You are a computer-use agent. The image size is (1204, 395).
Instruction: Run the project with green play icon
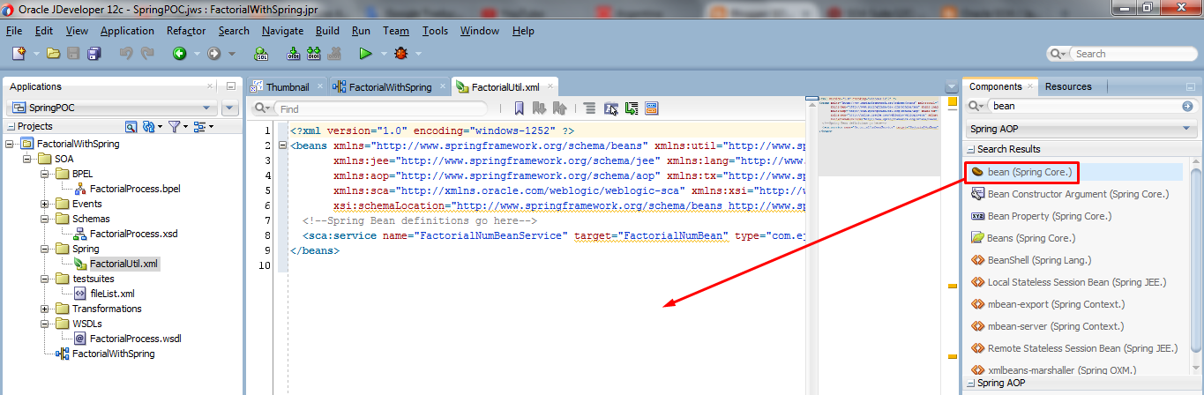click(x=365, y=54)
